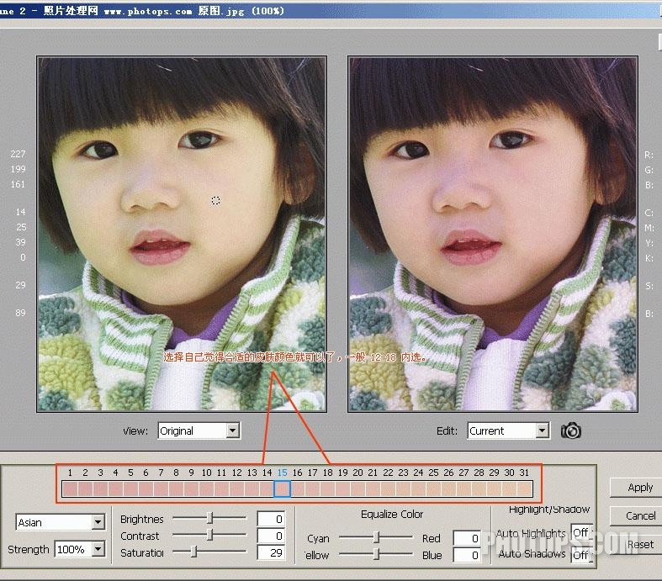Click the yellow value 39 readout
The image size is (662, 581).
click(x=20, y=242)
